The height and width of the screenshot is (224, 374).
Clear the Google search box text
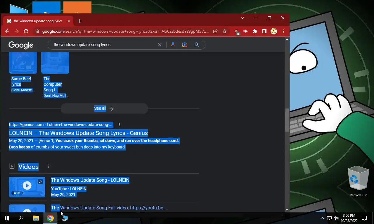click(160, 45)
